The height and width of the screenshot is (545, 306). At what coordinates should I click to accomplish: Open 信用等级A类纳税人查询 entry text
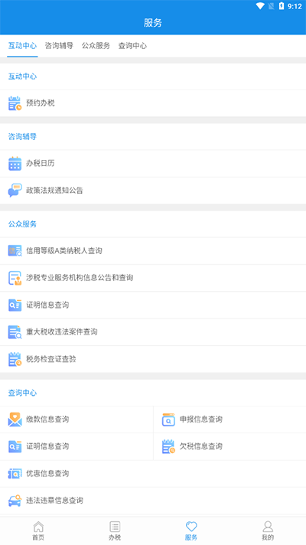pos(64,250)
